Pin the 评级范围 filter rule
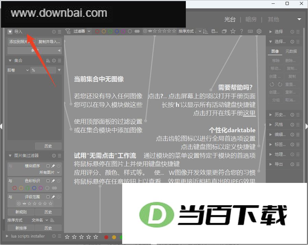The width and height of the screenshot is (308, 245). [x=53, y=197]
